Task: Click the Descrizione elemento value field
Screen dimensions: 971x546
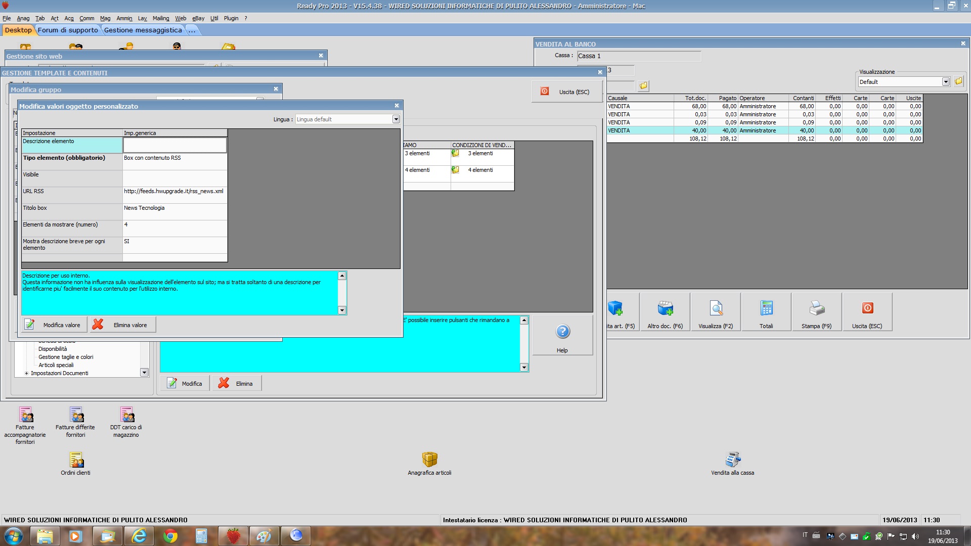Action: 174,145
